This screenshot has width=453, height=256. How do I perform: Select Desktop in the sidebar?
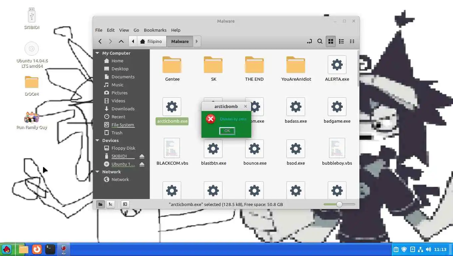click(x=120, y=69)
